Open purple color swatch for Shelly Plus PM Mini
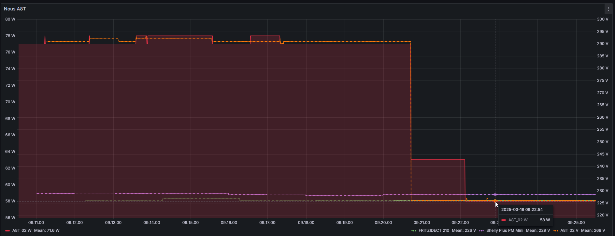 (481, 231)
